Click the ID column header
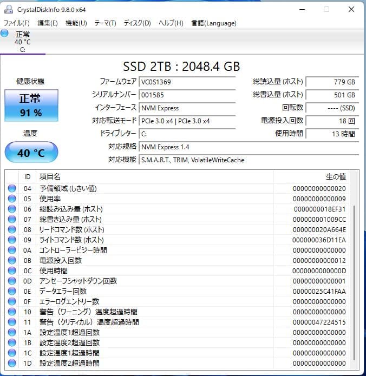Screen dimensions: 366x376 point(28,177)
